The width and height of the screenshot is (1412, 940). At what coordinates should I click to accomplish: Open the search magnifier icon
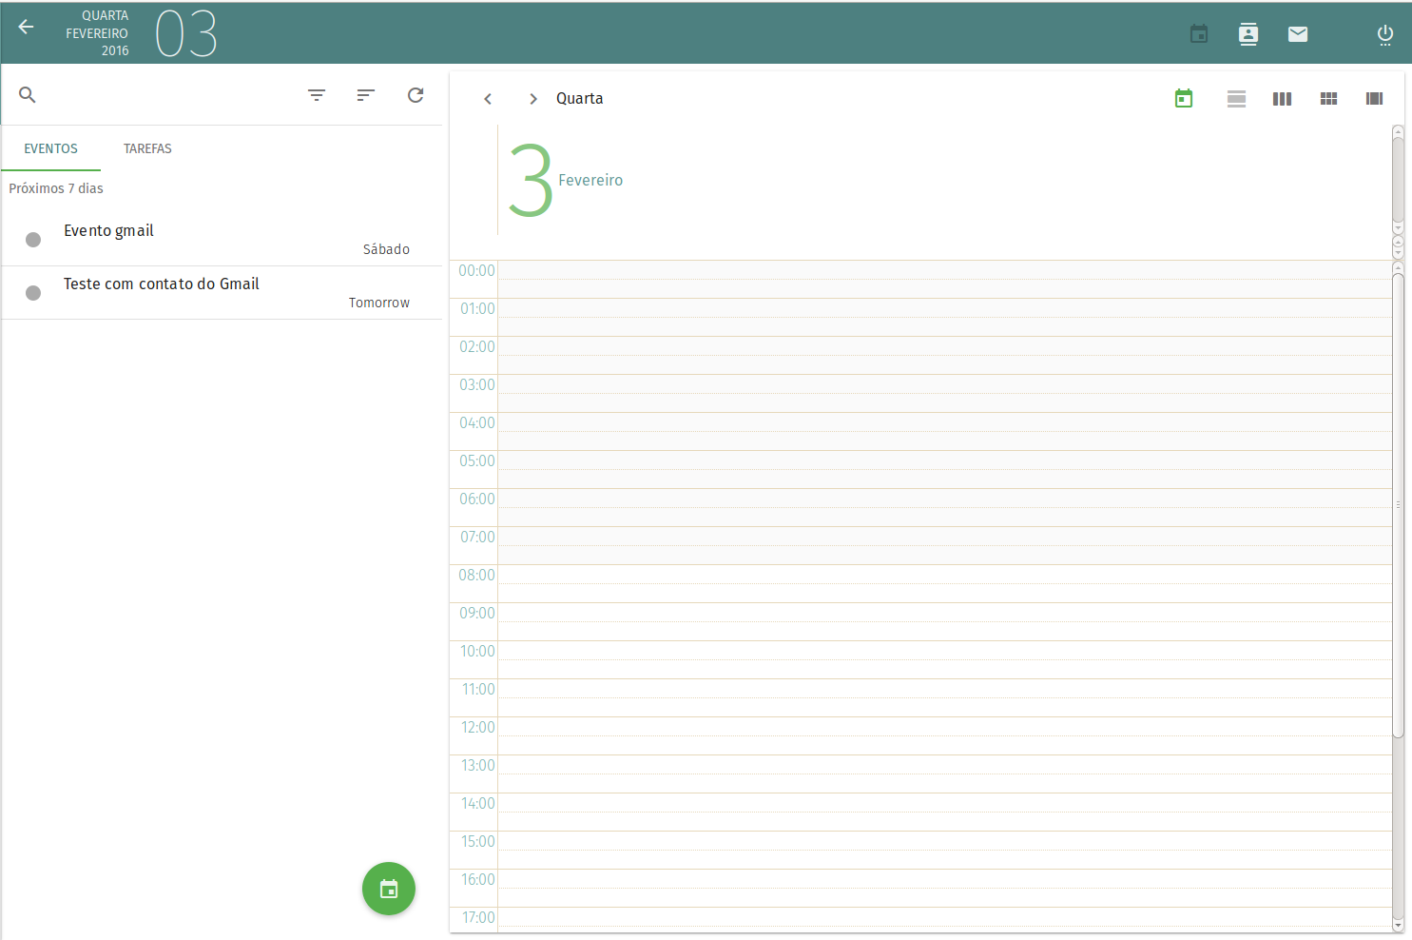pyautogui.click(x=28, y=95)
